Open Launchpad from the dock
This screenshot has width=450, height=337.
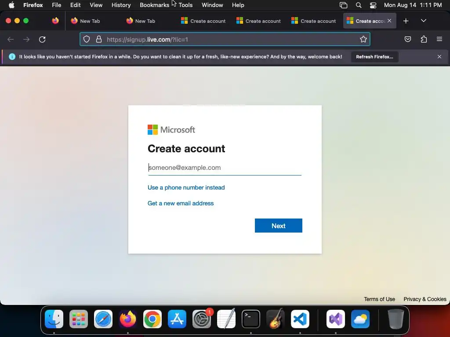[79, 319]
